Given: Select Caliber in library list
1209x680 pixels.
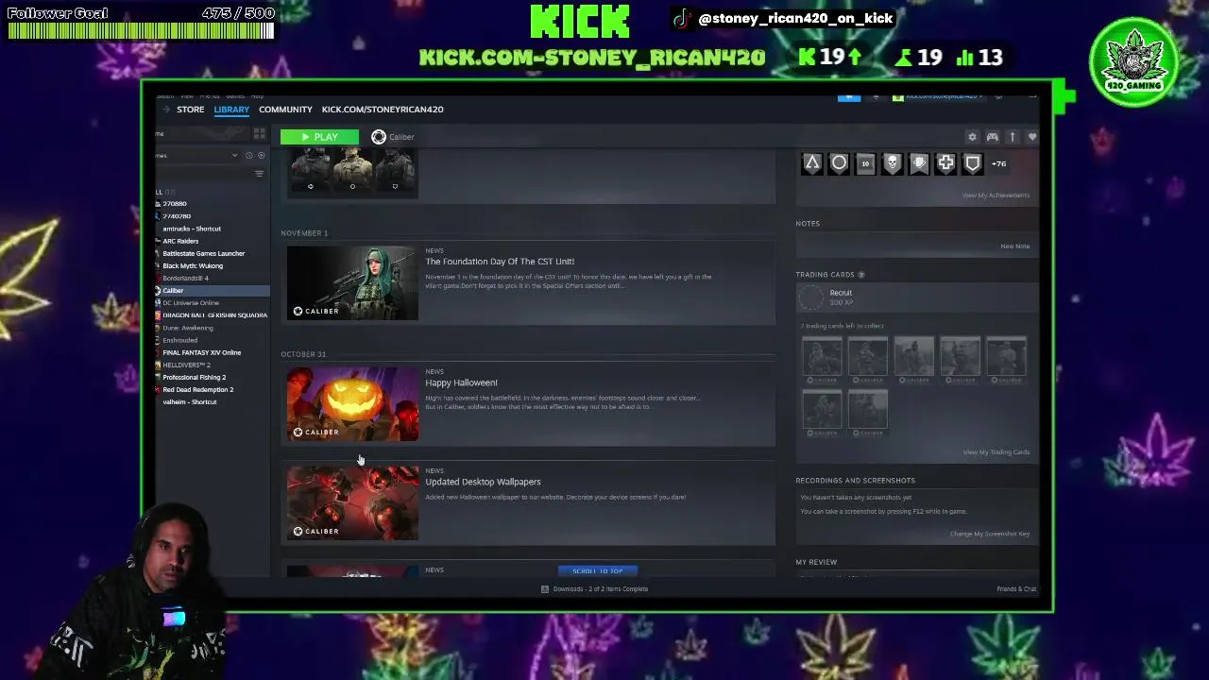Looking at the screenshot, I should click(212, 291).
